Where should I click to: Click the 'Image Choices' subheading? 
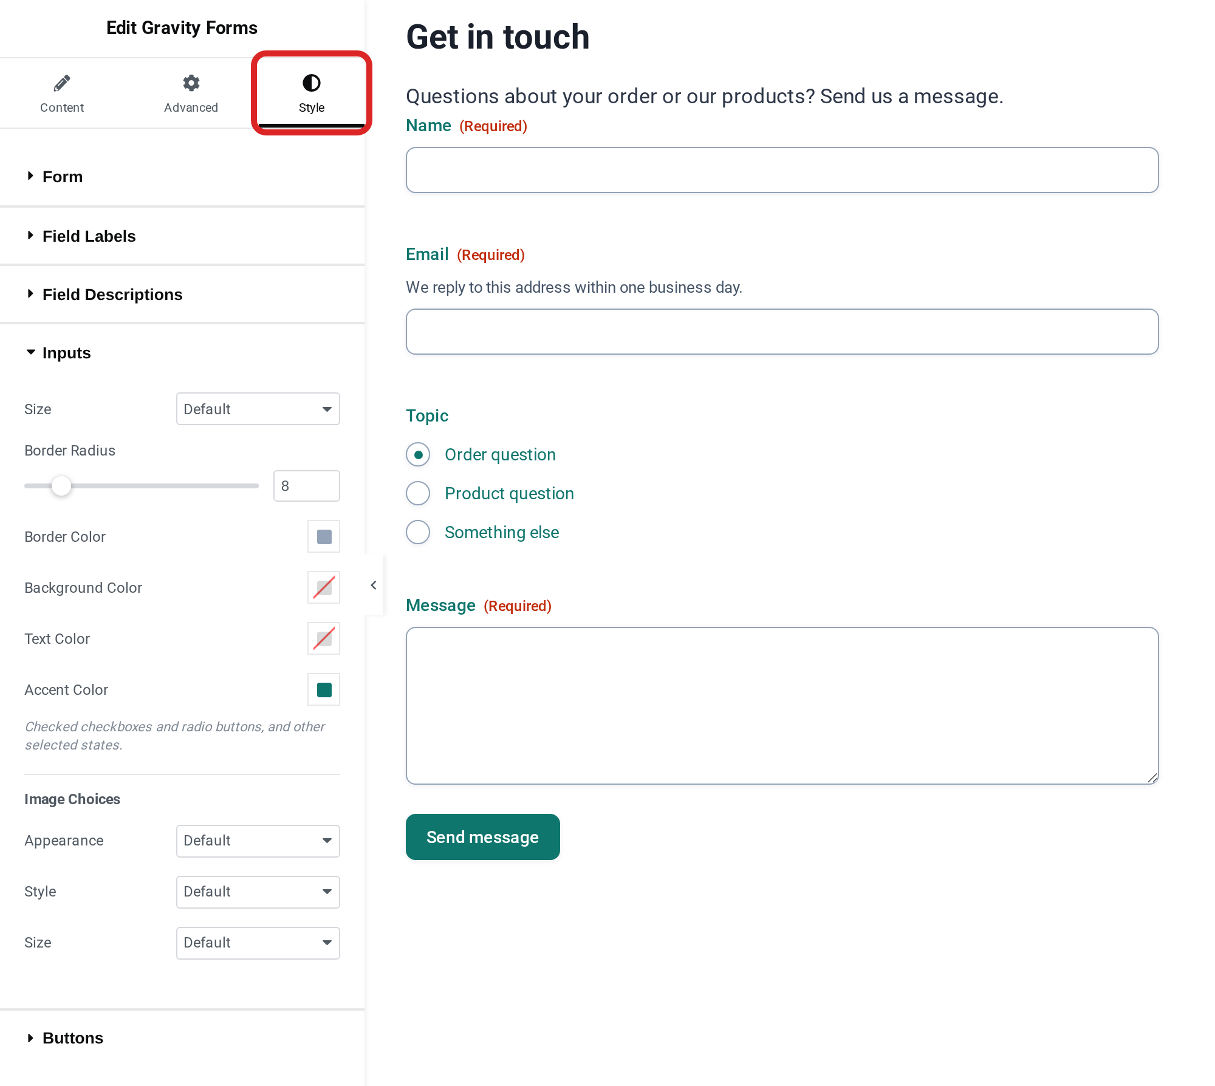tap(72, 799)
